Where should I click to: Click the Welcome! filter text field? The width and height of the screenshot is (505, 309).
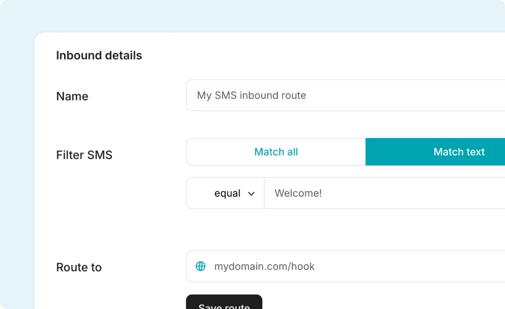[384, 193]
